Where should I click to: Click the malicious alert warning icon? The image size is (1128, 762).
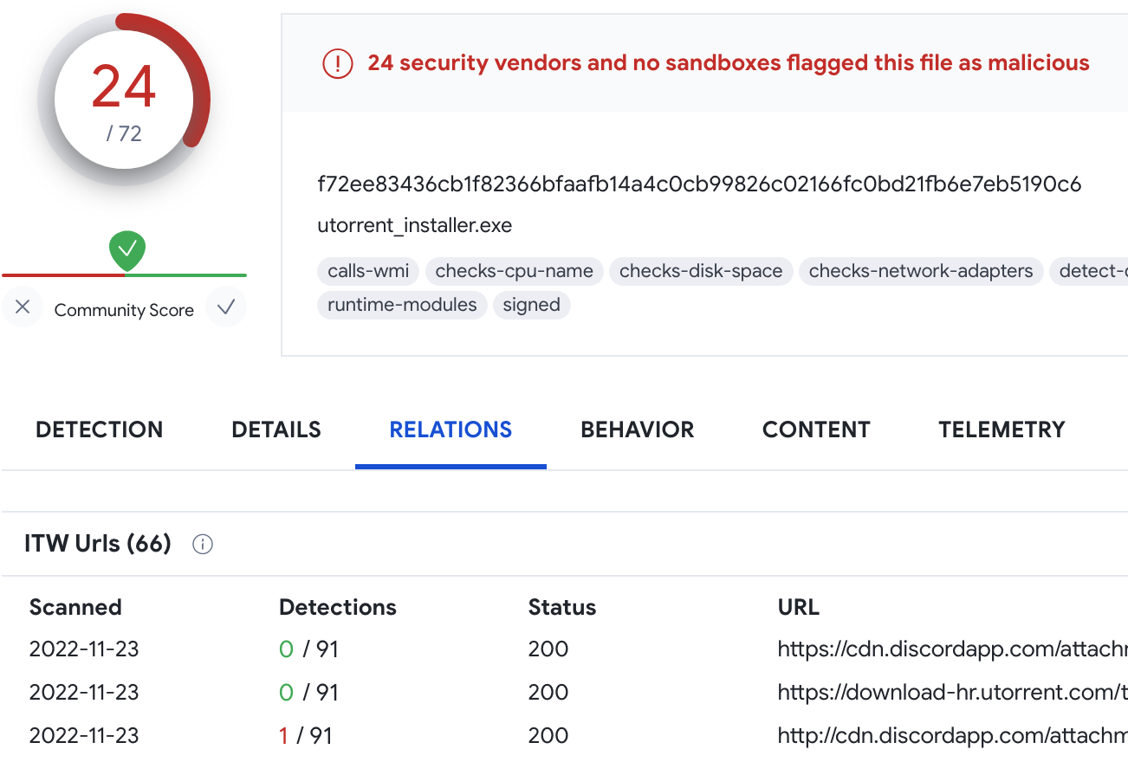click(338, 63)
